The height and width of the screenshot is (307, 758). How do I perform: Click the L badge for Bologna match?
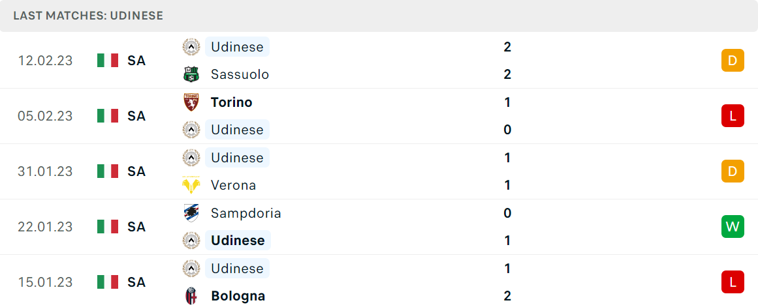[733, 282]
